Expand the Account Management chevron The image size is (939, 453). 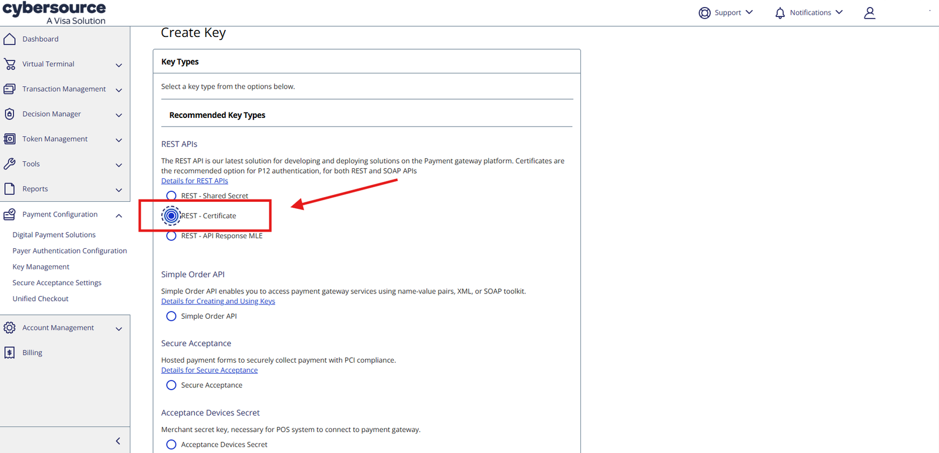tap(119, 329)
